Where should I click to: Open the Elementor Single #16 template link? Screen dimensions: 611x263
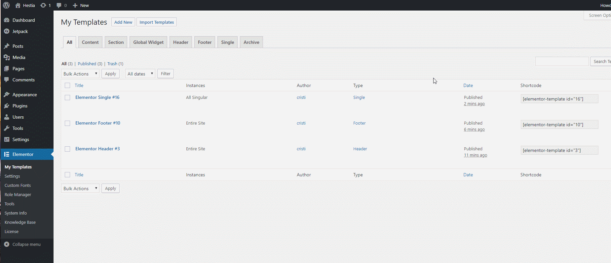click(97, 97)
